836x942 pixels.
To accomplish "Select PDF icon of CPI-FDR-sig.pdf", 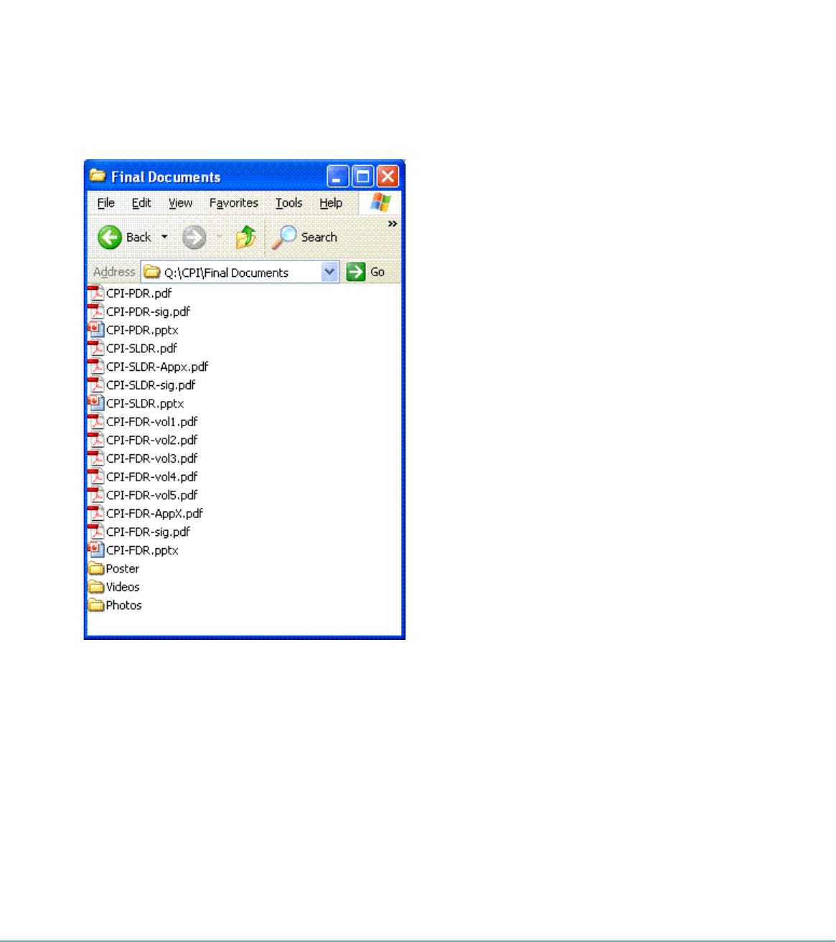I will point(96,532).
